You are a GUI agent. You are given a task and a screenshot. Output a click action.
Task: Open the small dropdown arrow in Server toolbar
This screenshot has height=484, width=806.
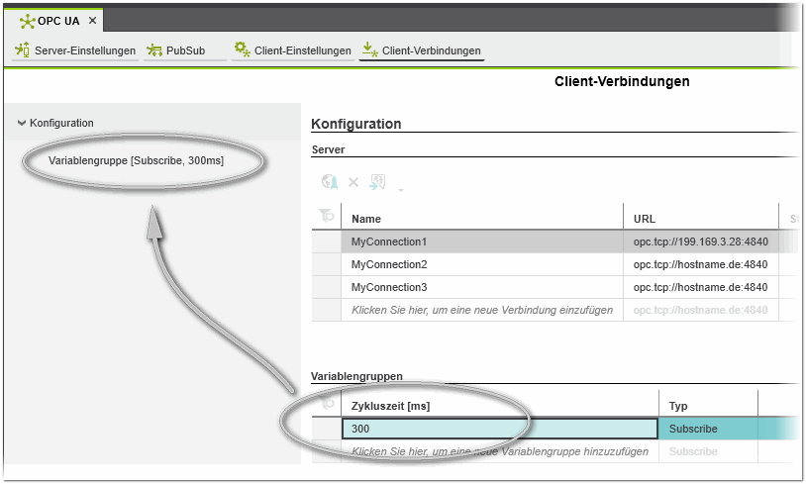[400, 189]
